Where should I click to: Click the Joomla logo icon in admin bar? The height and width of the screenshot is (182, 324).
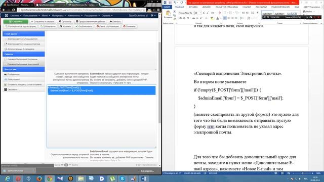coord(6,16)
